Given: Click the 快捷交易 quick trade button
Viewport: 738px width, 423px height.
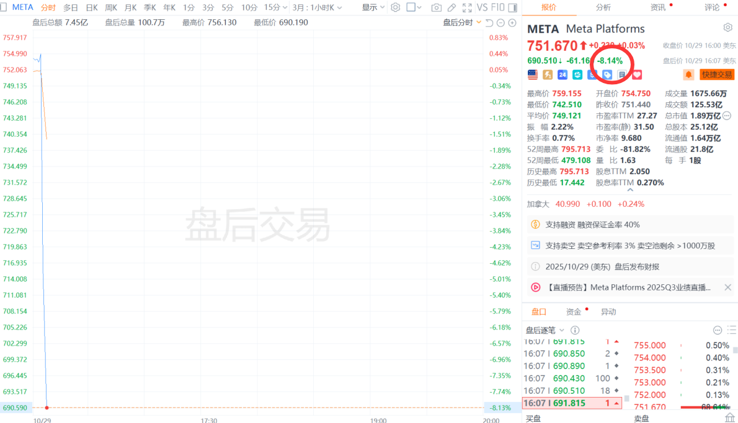Looking at the screenshot, I should 717,74.
